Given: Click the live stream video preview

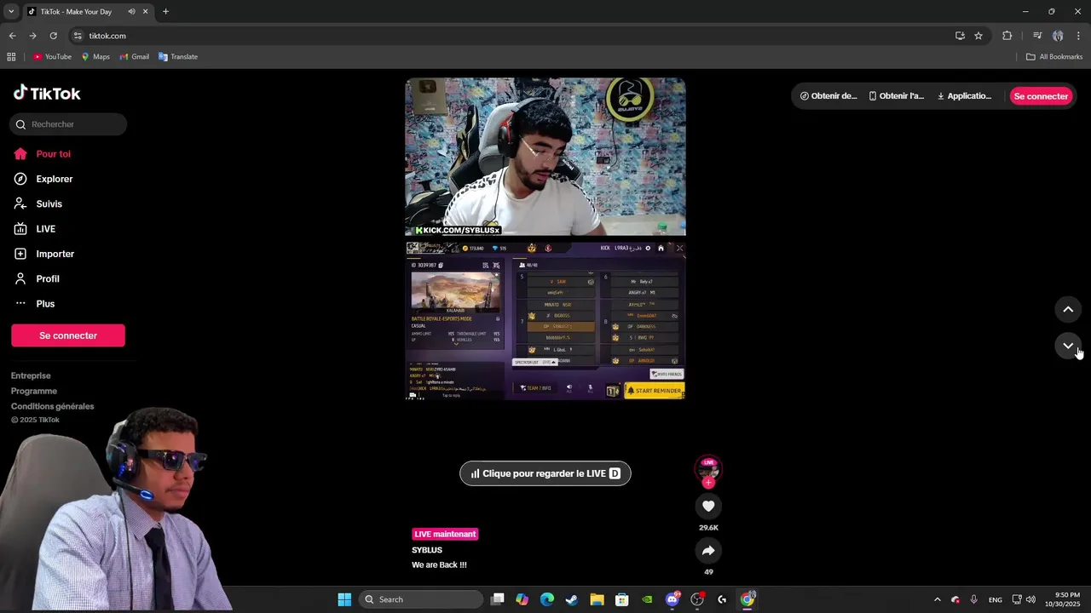Looking at the screenshot, I should [545, 238].
